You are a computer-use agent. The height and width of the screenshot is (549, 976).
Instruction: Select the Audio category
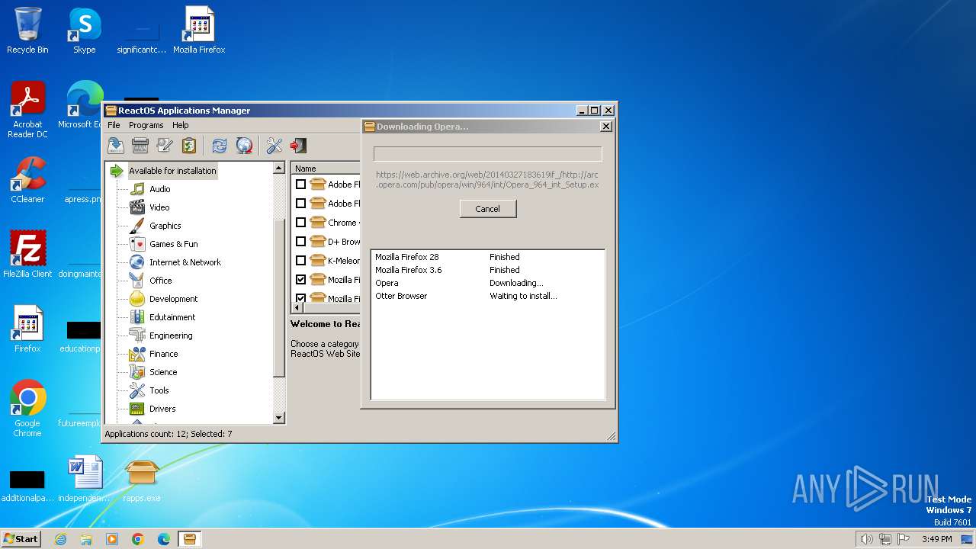159,189
